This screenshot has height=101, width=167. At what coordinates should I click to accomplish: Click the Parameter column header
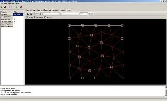7,12
